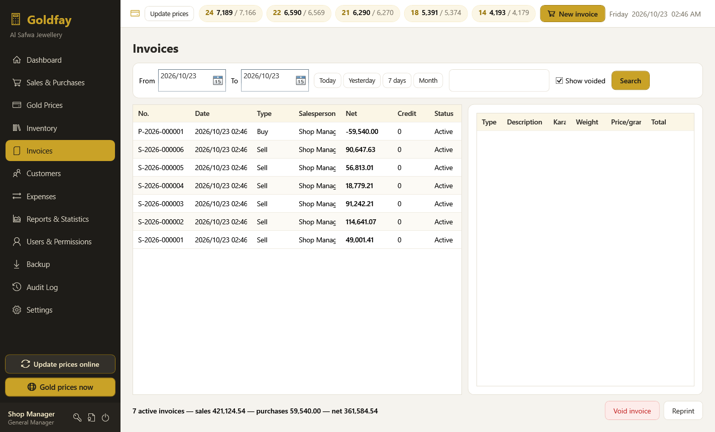The height and width of the screenshot is (432, 715).
Task: Click the invoice search text field
Action: [x=499, y=80]
